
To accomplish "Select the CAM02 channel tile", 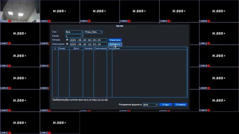I will [x=60, y=11].
